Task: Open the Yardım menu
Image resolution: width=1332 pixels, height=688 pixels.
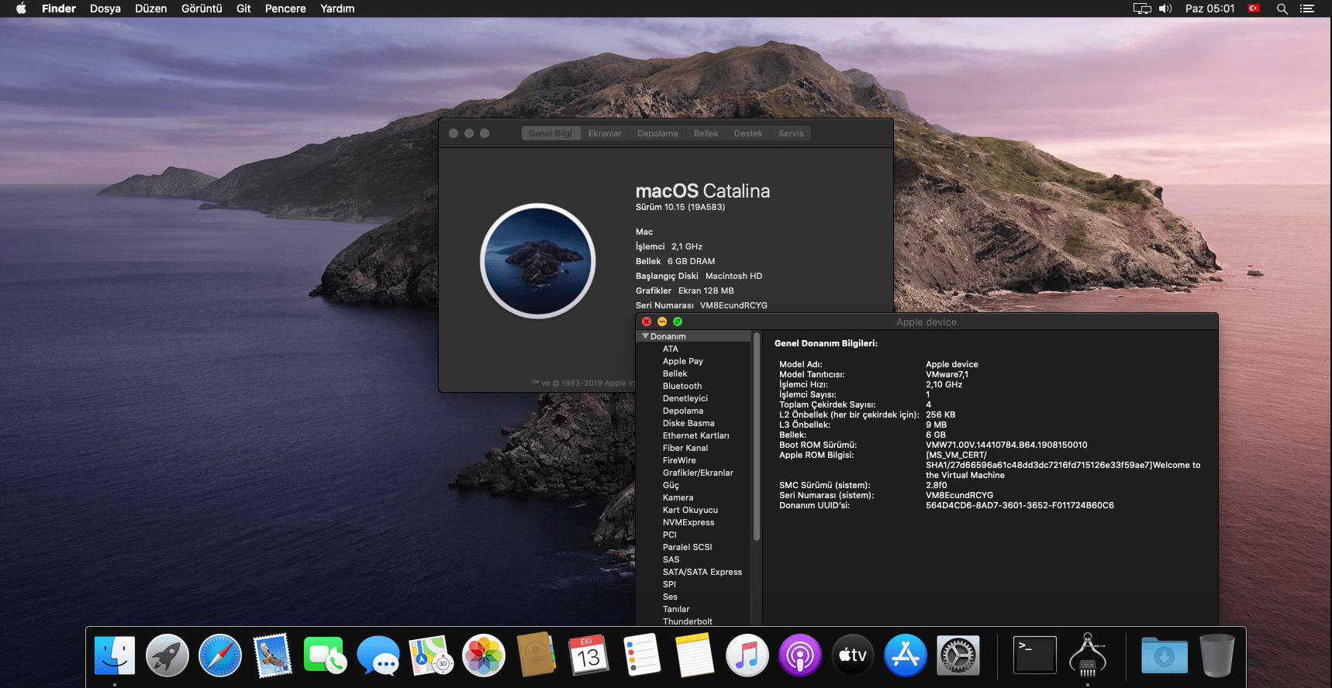Action: click(x=337, y=9)
